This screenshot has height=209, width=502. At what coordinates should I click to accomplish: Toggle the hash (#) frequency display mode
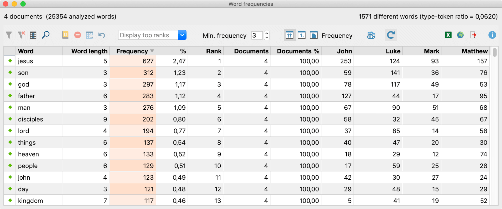pos(289,35)
